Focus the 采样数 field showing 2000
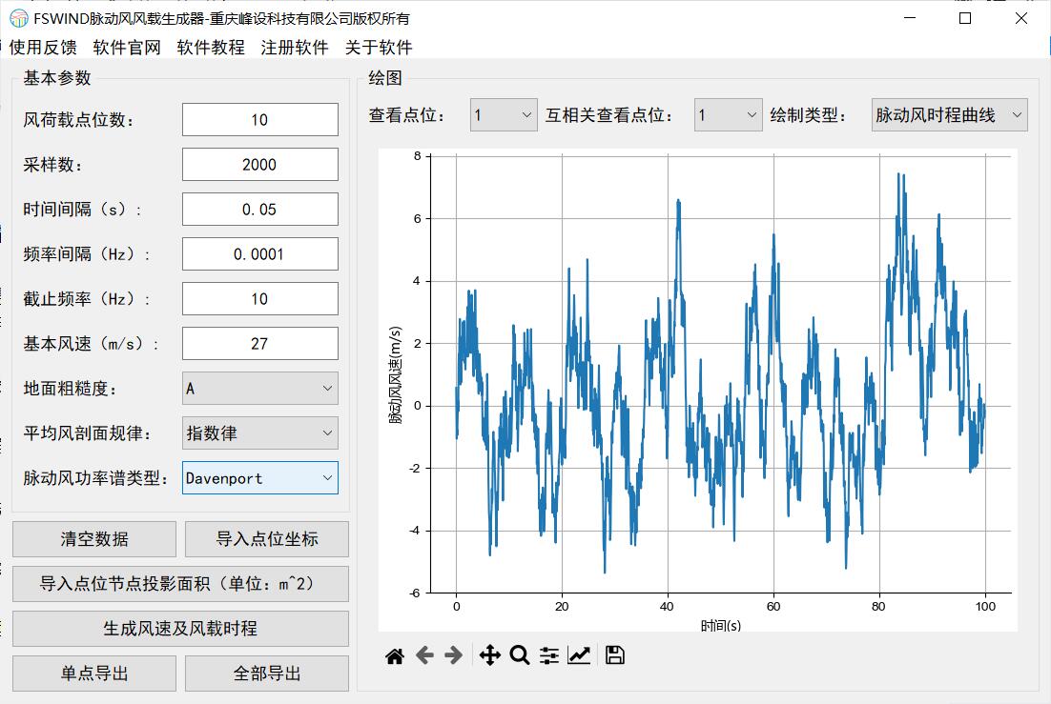 (260, 165)
